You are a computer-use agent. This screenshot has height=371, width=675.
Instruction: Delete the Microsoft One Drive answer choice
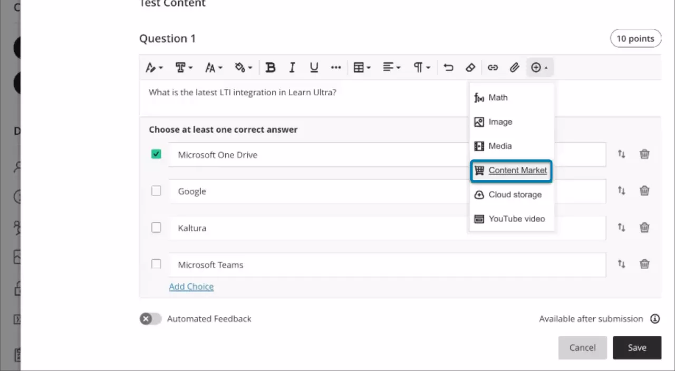click(644, 154)
